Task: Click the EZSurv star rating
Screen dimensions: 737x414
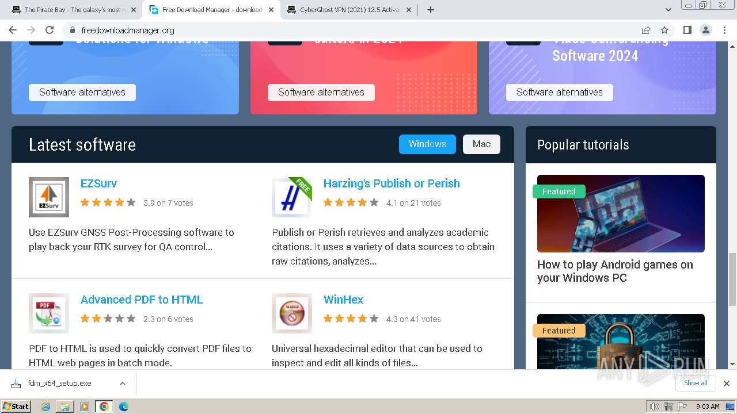Action: [x=108, y=202]
